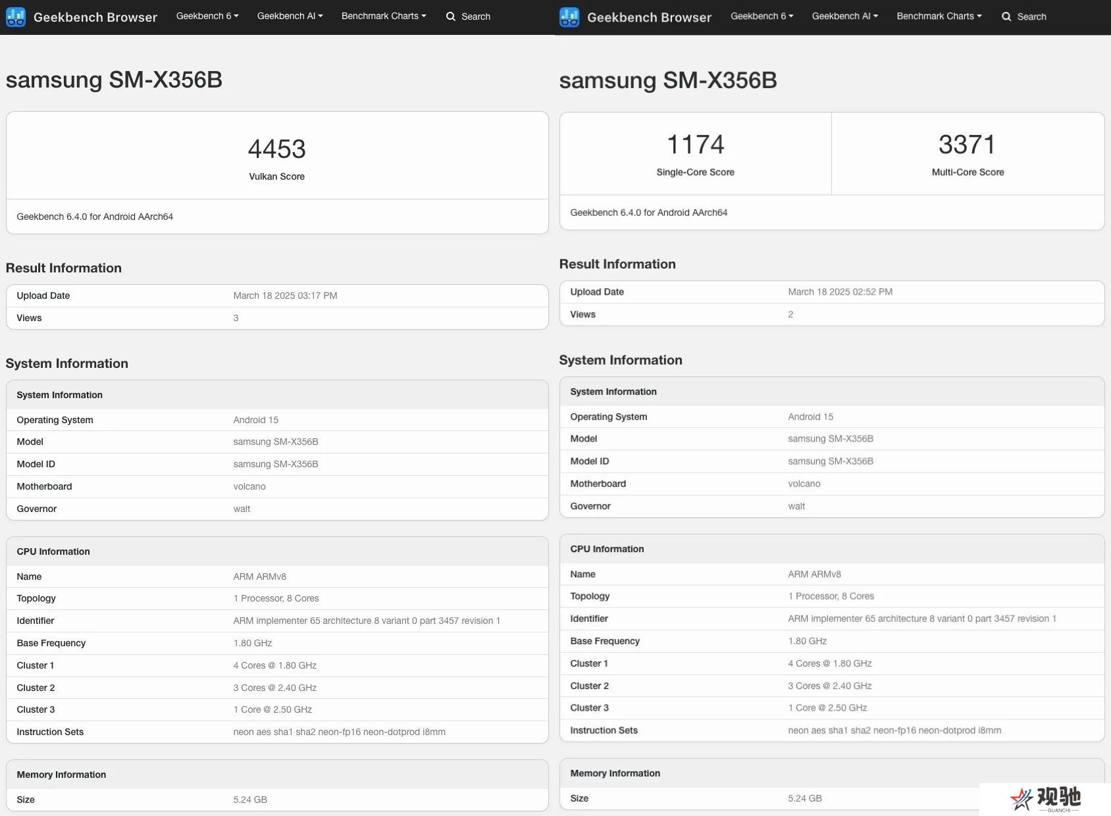Click Geekbench 6.4.0 version text in right page
Screen dimensions: 1111x816
[x=649, y=213]
